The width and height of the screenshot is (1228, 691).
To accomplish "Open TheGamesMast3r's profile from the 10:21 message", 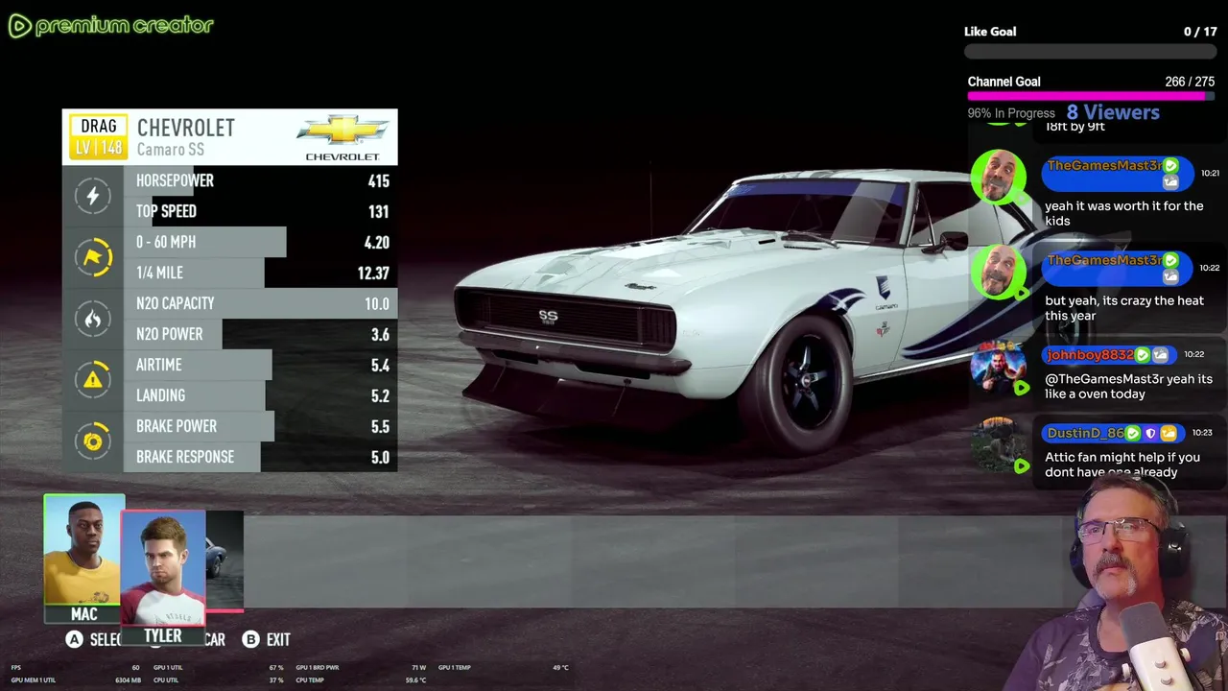I will click(x=1105, y=166).
